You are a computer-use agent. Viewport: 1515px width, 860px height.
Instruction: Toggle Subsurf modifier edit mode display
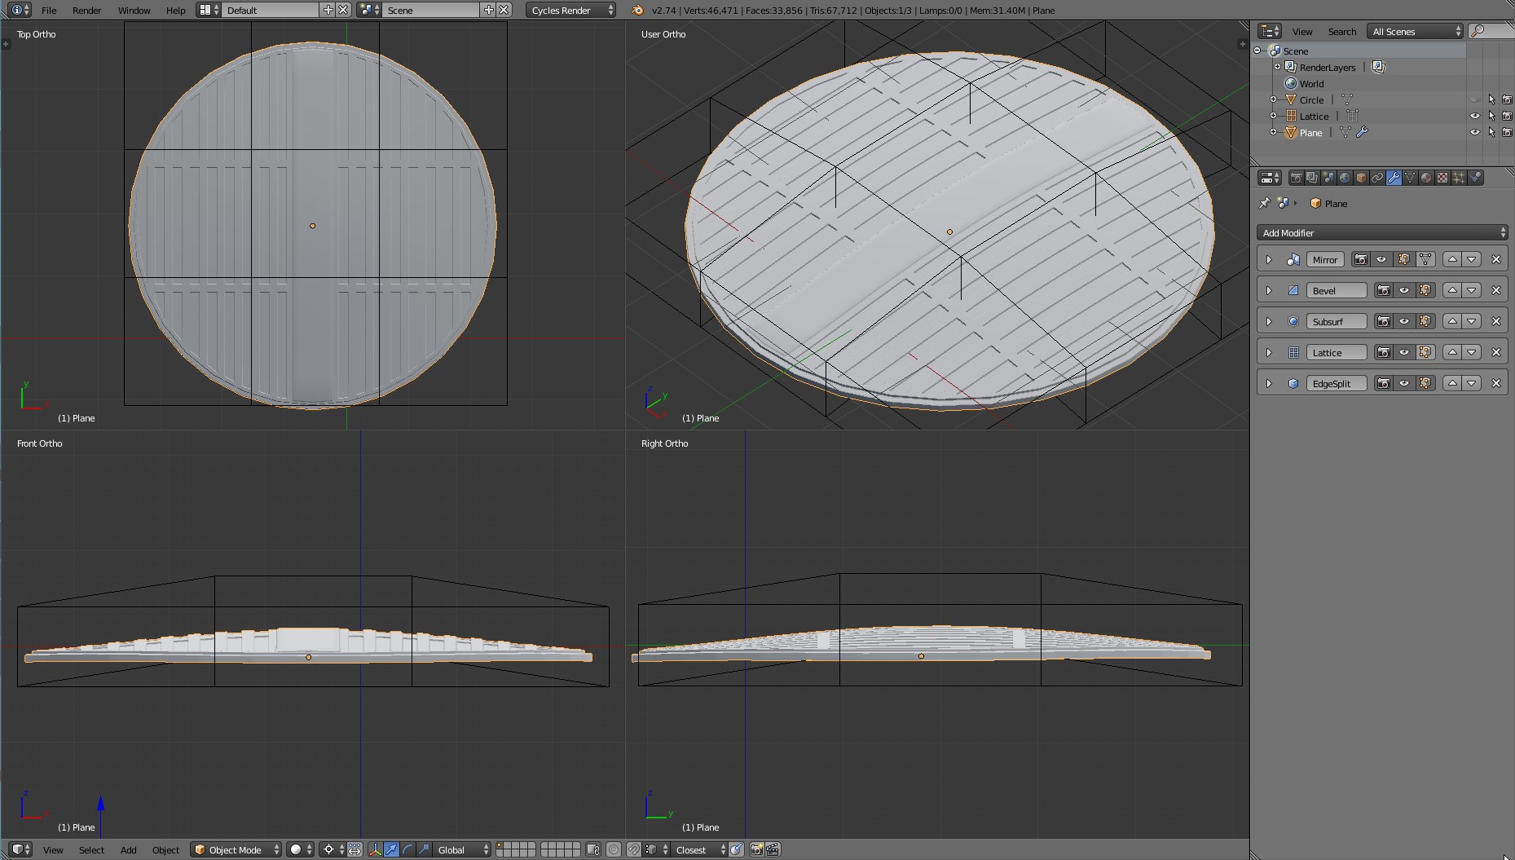pyautogui.click(x=1425, y=321)
